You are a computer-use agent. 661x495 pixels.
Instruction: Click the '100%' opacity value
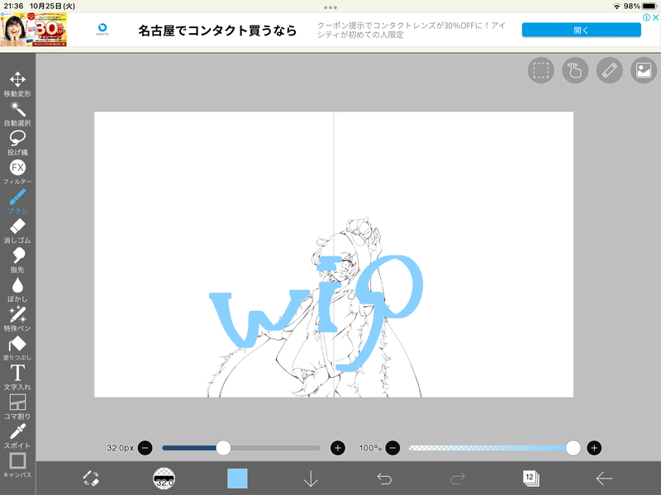click(370, 448)
